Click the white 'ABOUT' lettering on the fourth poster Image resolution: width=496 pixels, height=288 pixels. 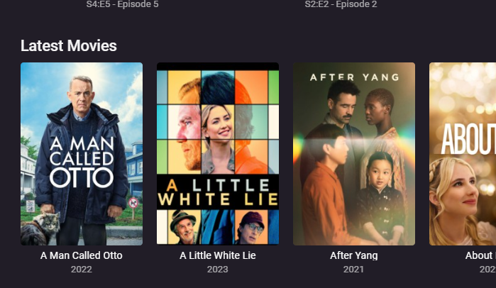click(x=469, y=139)
